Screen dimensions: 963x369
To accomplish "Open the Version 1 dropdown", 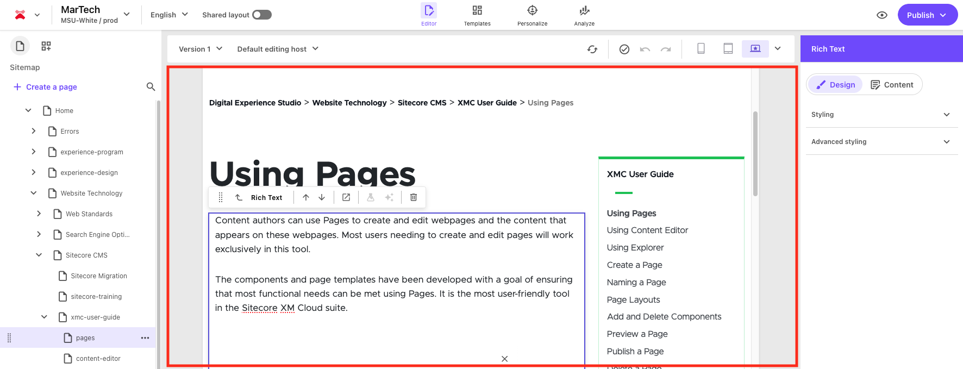I will point(201,49).
